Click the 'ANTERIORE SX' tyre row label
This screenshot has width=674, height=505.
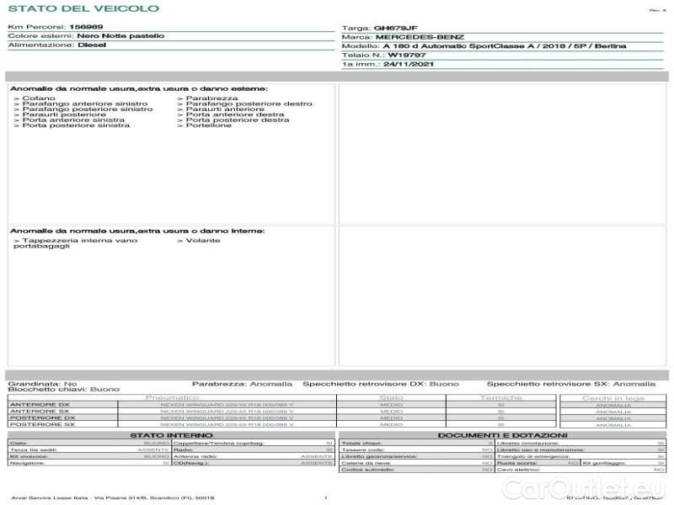[40, 412]
